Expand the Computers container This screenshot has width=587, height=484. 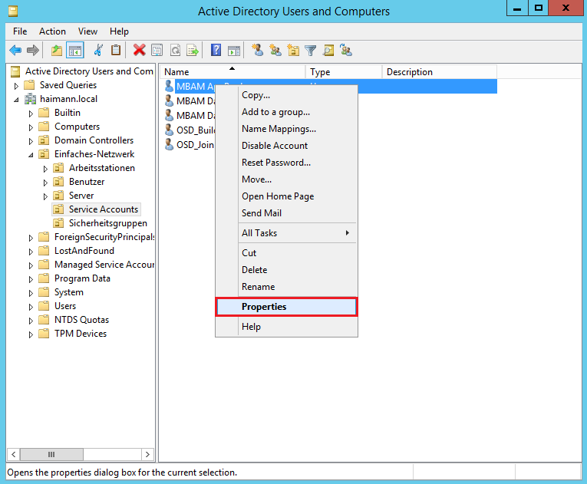[31, 127]
